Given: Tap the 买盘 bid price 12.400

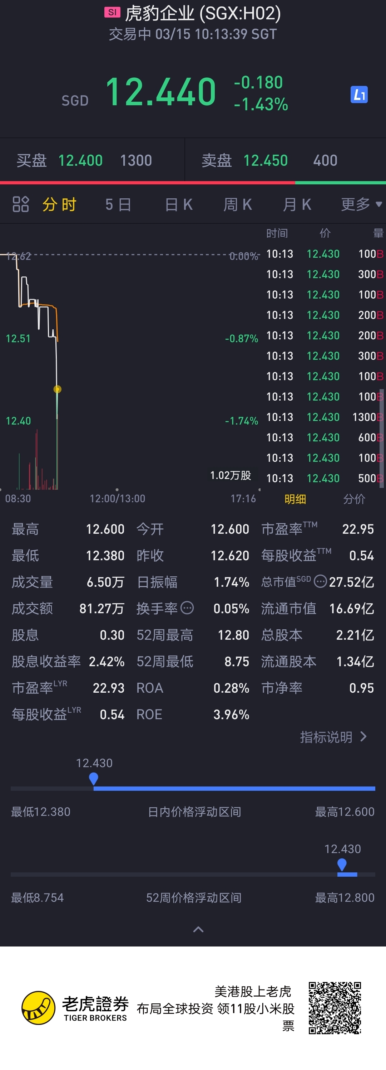Looking at the screenshot, I should (80, 160).
